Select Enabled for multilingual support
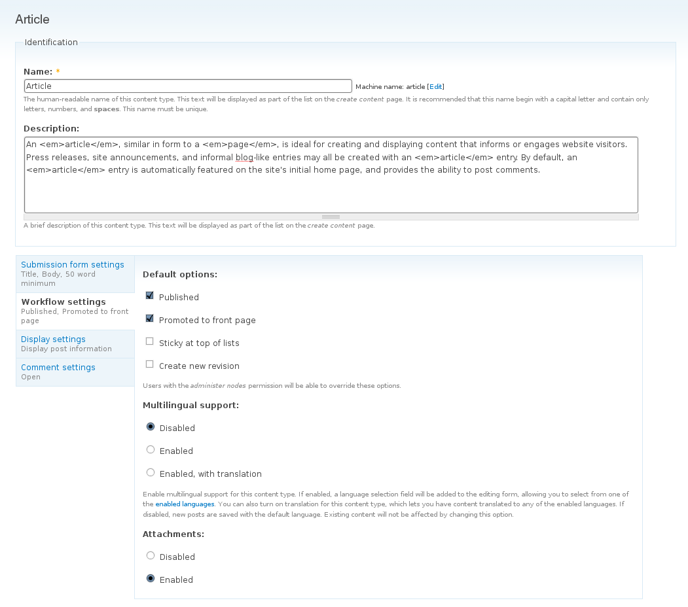Screen dimensions: 688x607 tap(151, 449)
